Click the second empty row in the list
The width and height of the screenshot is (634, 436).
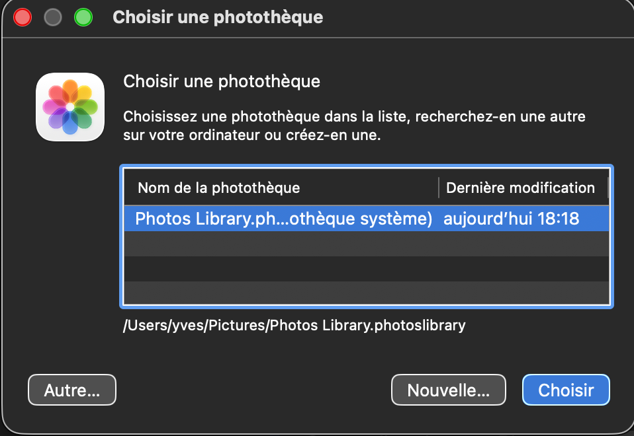tap(366, 269)
